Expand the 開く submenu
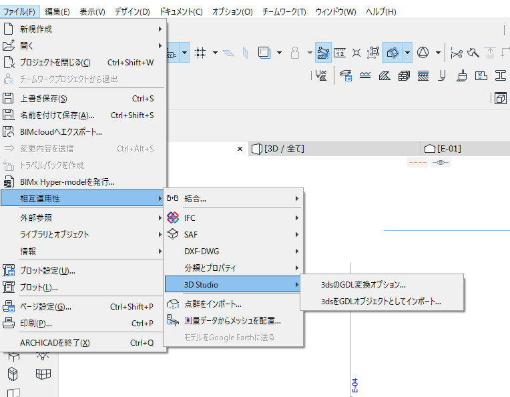Screen dimensions: 510x397 click(x=83, y=46)
